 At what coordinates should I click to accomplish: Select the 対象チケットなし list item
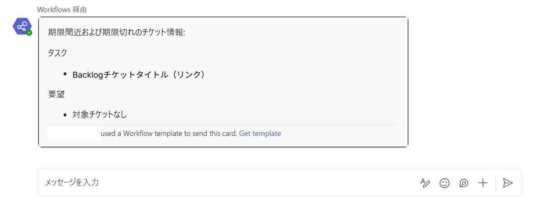99,115
